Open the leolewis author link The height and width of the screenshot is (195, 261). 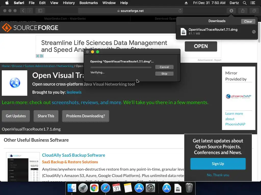[x=74, y=92]
